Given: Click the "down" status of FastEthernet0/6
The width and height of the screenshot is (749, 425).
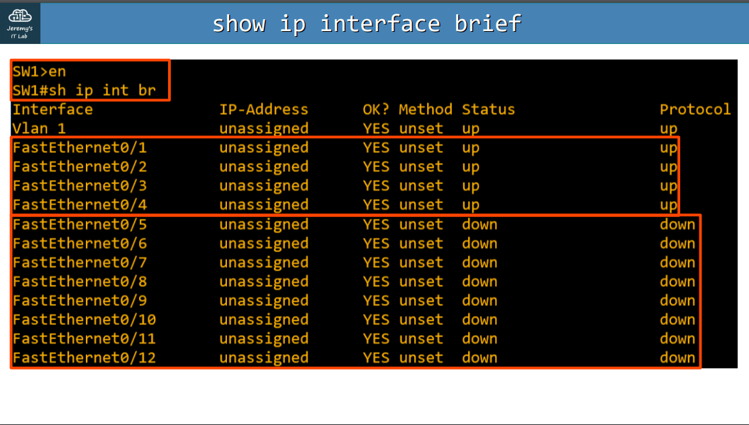Looking at the screenshot, I should coord(479,244).
